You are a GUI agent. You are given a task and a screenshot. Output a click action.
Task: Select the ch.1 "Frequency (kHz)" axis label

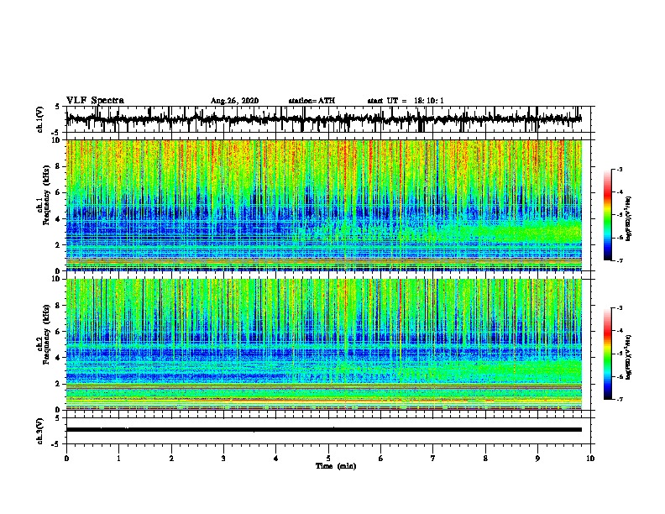point(46,196)
